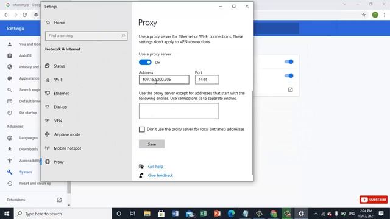Screen dimensions: 390x219
Task: Show hidden system tray icons
Action: (x=316, y=214)
